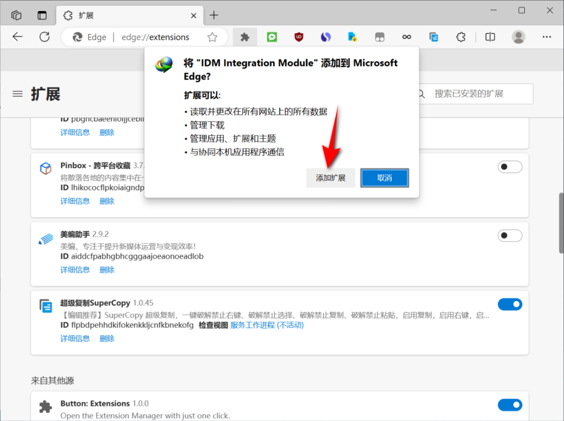Click the 美编助手 pencil icon
This screenshot has height=421, width=564.
(x=45, y=239)
